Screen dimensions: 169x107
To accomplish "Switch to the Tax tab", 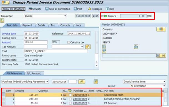I will tap(53, 25).
